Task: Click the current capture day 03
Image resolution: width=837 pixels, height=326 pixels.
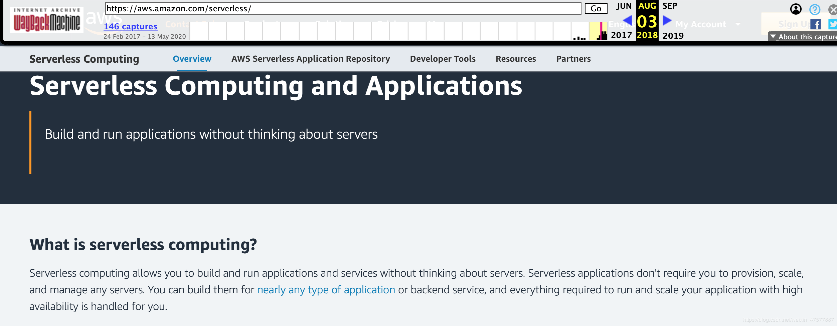Action: tap(647, 22)
